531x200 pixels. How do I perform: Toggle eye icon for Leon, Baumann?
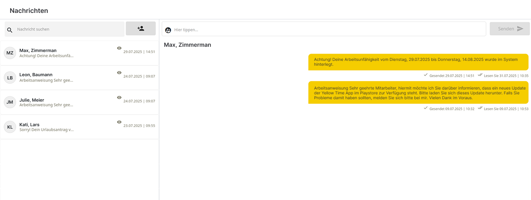pos(119,73)
